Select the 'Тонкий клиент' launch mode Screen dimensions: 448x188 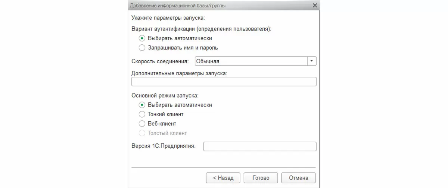point(142,114)
